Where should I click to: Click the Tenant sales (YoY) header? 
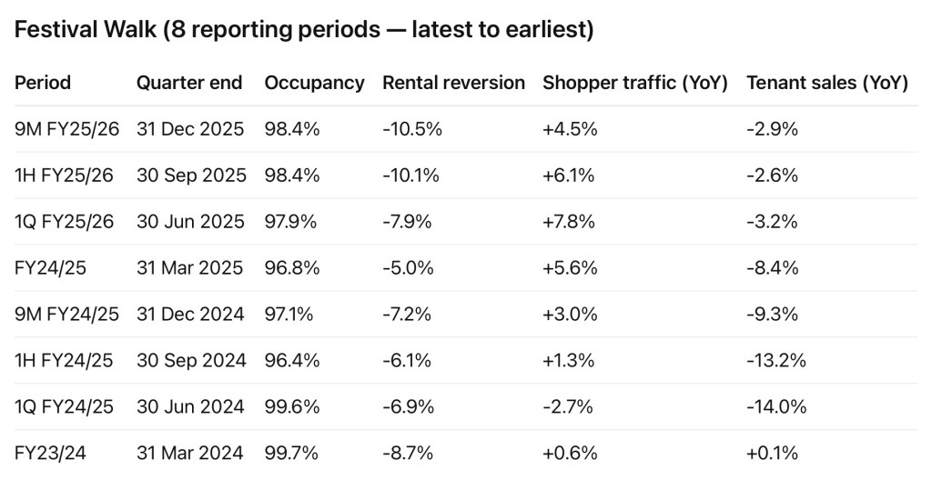pos(827,83)
